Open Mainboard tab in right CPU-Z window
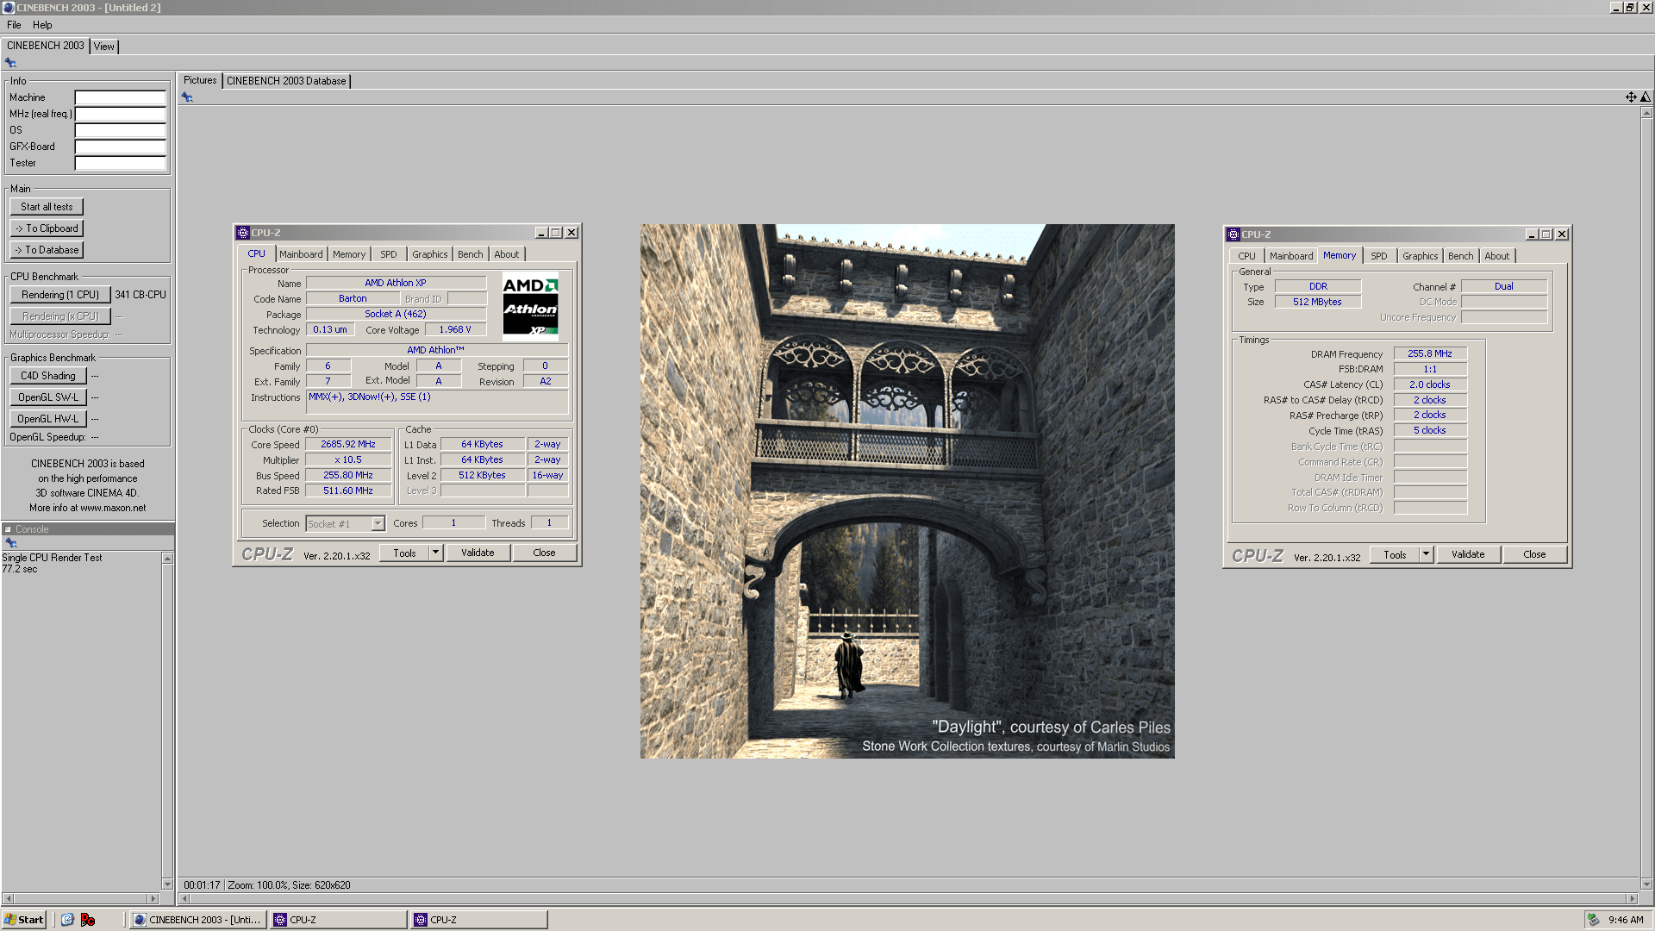Viewport: 1655px width, 931px height. [1291, 256]
